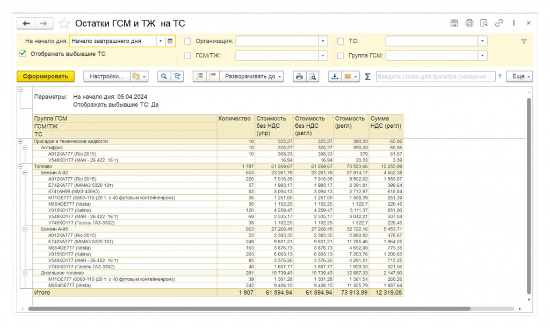Click the filter word search field
550x328 pixels.
[x=435, y=76]
